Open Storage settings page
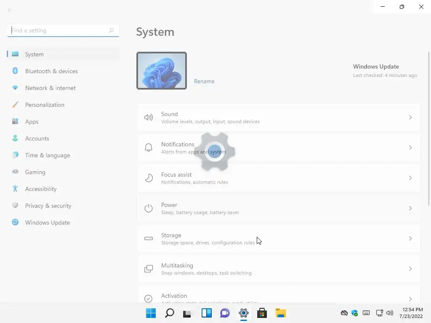 tap(279, 238)
